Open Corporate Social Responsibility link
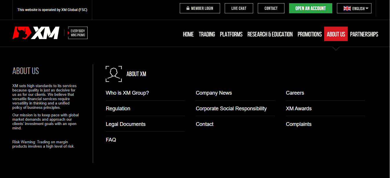The width and height of the screenshot is (390, 178). pyautogui.click(x=231, y=109)
